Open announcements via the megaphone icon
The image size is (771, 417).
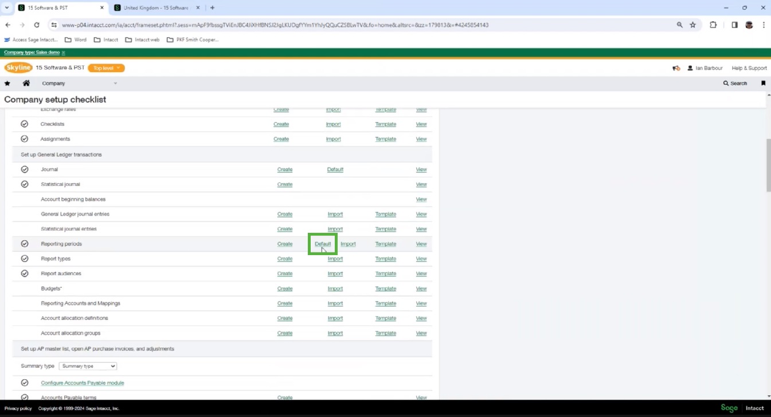click(675, 67)
